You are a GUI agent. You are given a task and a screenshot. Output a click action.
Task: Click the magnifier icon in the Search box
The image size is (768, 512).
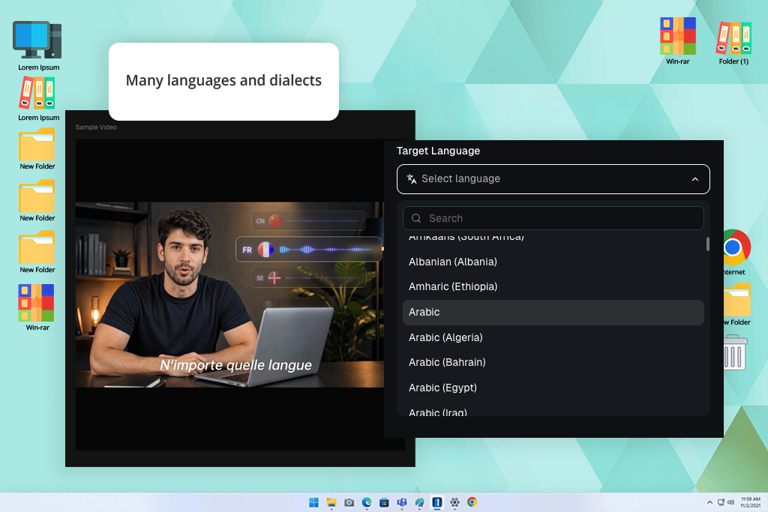[416, 218]
